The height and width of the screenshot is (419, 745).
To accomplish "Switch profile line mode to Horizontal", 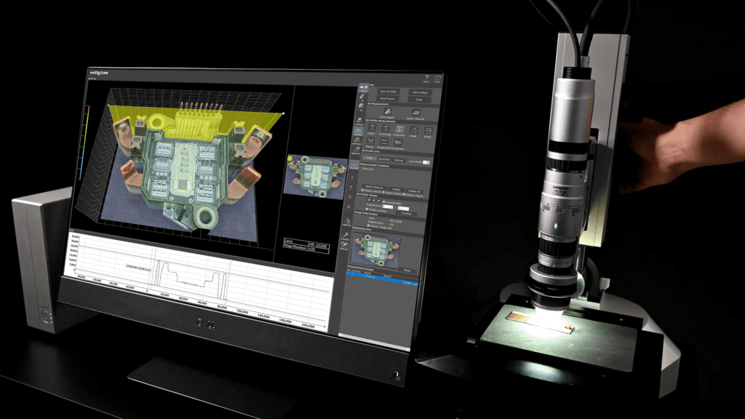I will 383,159.
